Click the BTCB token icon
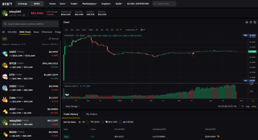258x140 pixels. tap(5, 65)
